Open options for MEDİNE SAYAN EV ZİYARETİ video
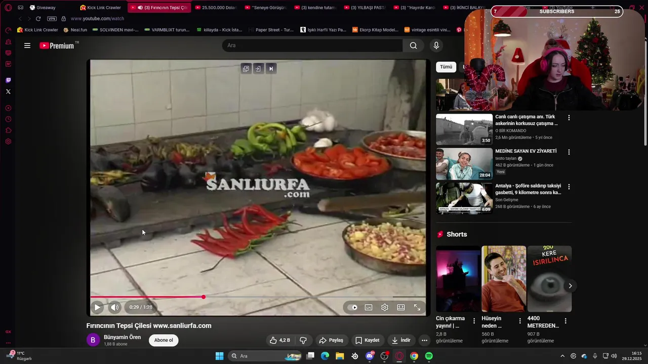648x364 pixels. pos(569,152)
